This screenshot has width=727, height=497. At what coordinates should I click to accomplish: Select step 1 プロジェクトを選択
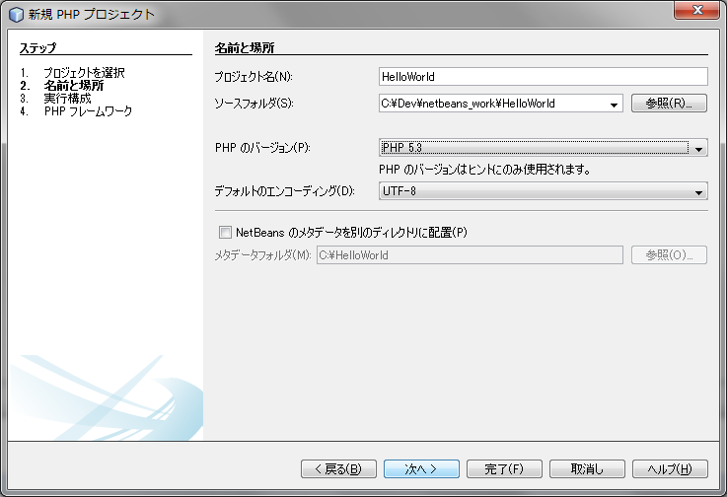pyautogui.click(x=84, y=73)
